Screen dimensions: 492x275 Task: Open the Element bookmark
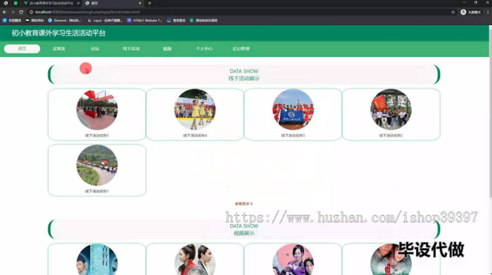[x=65, y=20]
